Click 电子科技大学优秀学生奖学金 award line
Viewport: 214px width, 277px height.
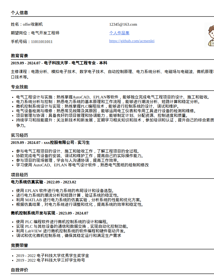click(53, 256)
